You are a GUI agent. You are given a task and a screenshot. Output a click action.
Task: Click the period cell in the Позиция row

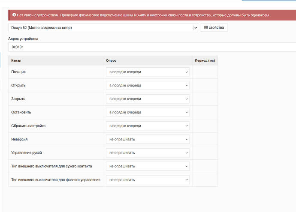click(x=205, y=72)
